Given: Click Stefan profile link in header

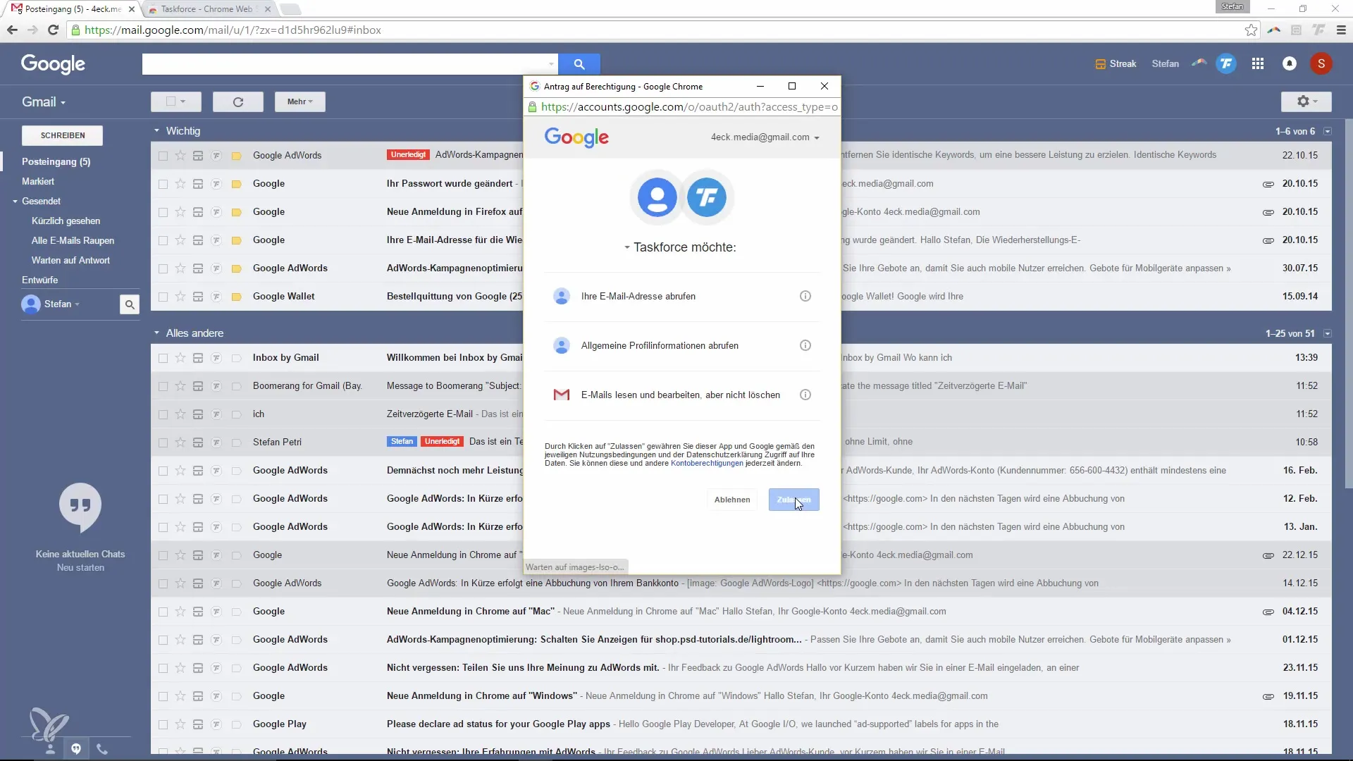Looking at the screenshot, I should click(x=1165, y=64).
